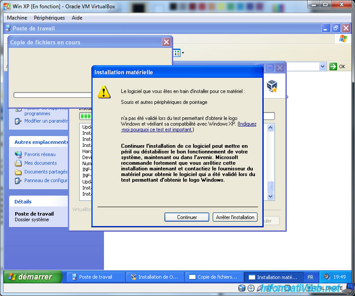Open Panneau de configuration link
The width and height of the screenshot is (355, 296).
[46, 180]
